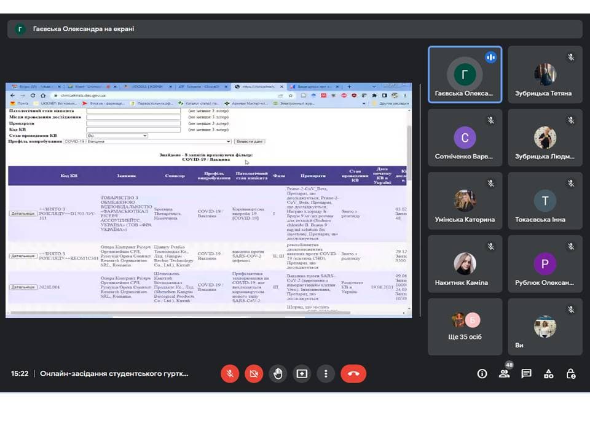Click the 'Код КВ' input field

click(133, 130)
